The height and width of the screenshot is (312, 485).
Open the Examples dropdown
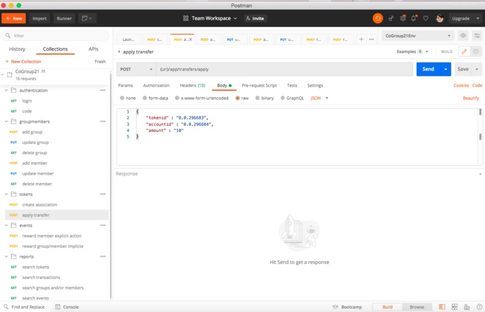(412, 52)
